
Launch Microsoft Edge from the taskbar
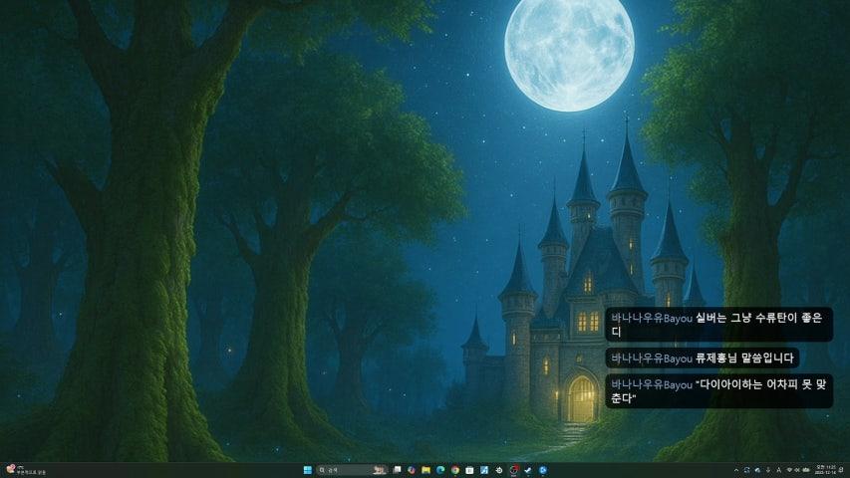[x=439, y=470]
